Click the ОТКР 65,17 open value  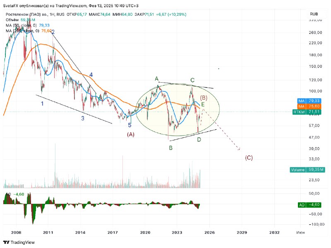point(77,14)
